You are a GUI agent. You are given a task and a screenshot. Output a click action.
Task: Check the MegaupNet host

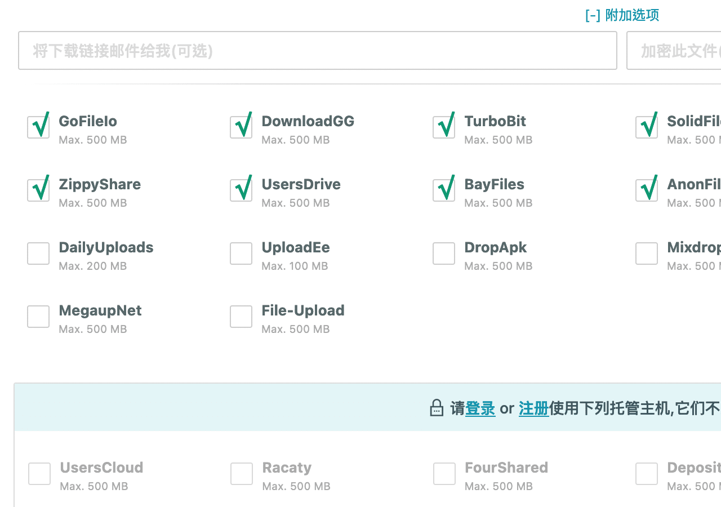pyautogui.click(x=38, y=317)
